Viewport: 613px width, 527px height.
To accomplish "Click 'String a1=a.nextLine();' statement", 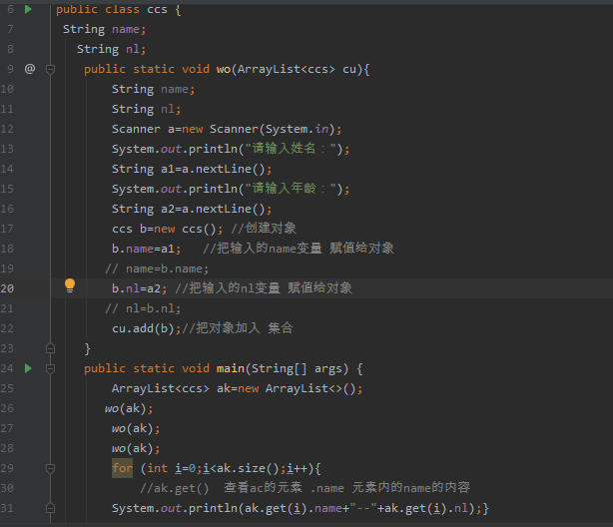I will [x=192, y=169].
